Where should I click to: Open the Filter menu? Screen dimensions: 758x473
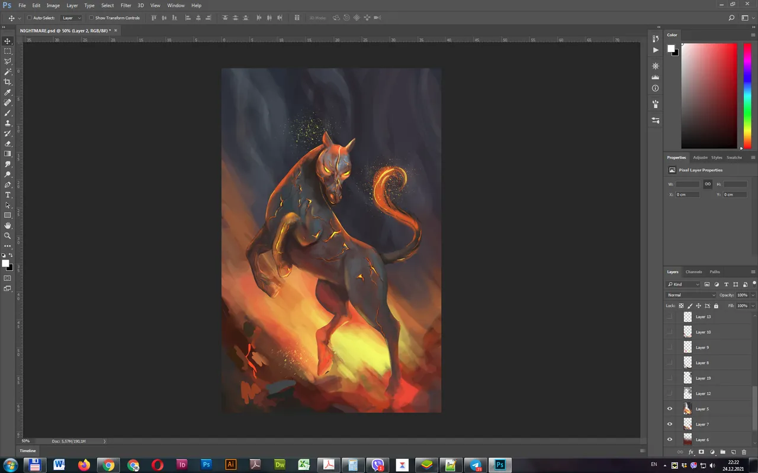click(126, 5)
